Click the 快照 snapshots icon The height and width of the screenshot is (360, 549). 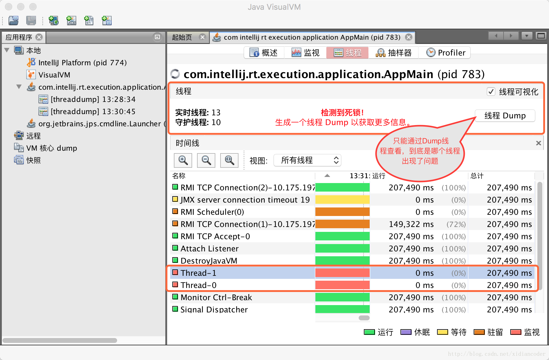click(19, 160)
